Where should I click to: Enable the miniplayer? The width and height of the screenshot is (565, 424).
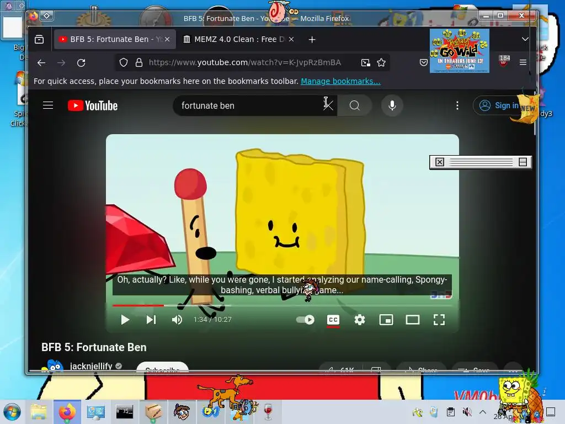(386, 320)
